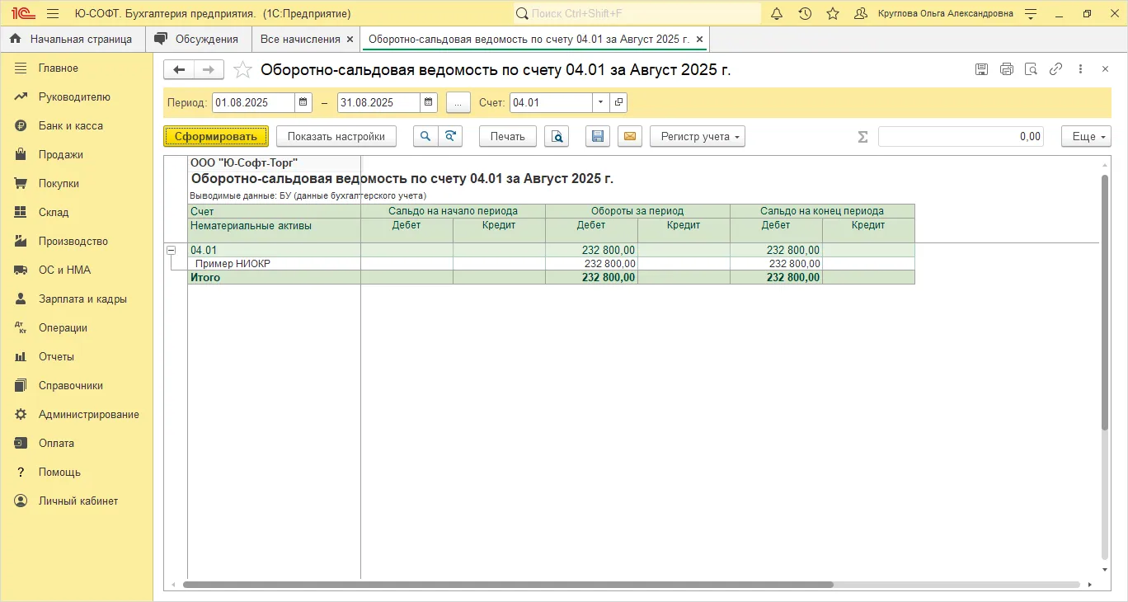Open the Счет dropdown arrow

tap(601, 102)
